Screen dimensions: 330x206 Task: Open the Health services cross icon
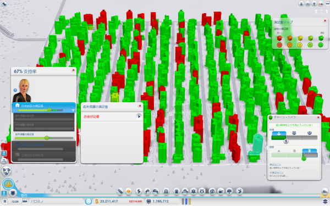coord(193,191)
